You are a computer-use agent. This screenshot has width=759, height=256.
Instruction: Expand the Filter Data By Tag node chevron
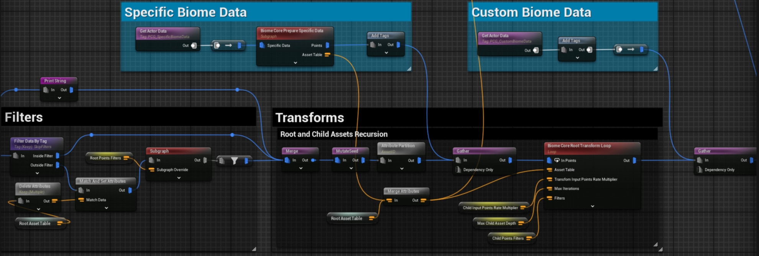(37, 173)
